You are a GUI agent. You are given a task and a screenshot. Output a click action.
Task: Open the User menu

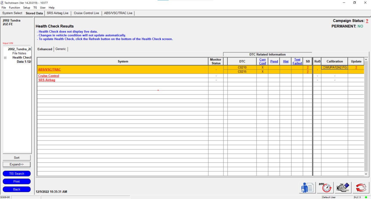[x=43, y=8]
